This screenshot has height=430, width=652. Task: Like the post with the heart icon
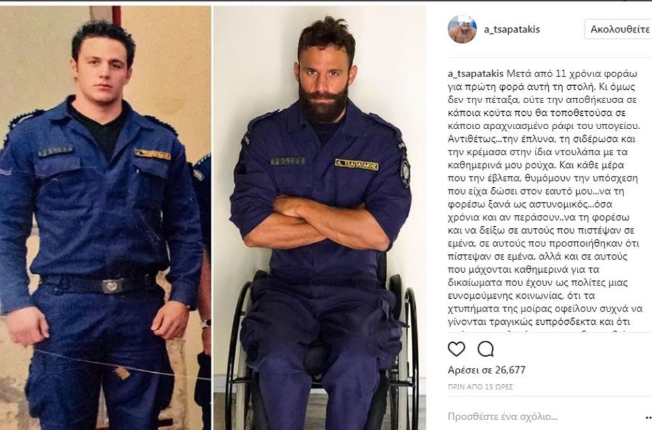456,349
